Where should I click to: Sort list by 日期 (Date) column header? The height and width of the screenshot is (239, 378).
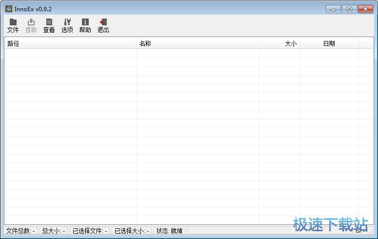pyautogui.click(x=329, y=43)
